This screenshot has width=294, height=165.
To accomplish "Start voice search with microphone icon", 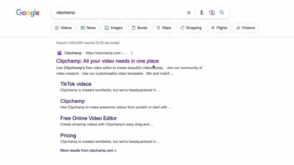I will tap(202, 12).
